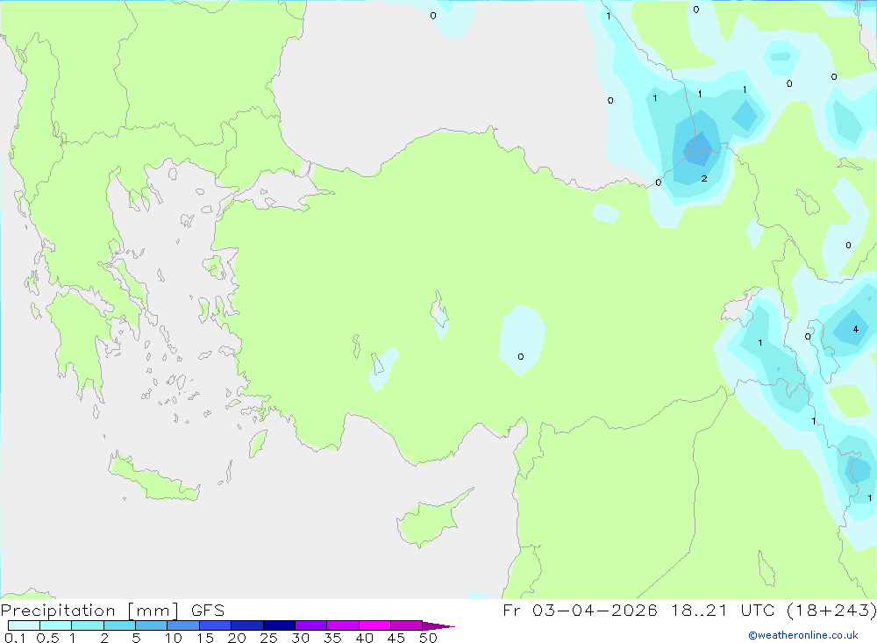Screen dimensions: 877x643
Task: Click the legend scale label "50"
Action: 428,638
